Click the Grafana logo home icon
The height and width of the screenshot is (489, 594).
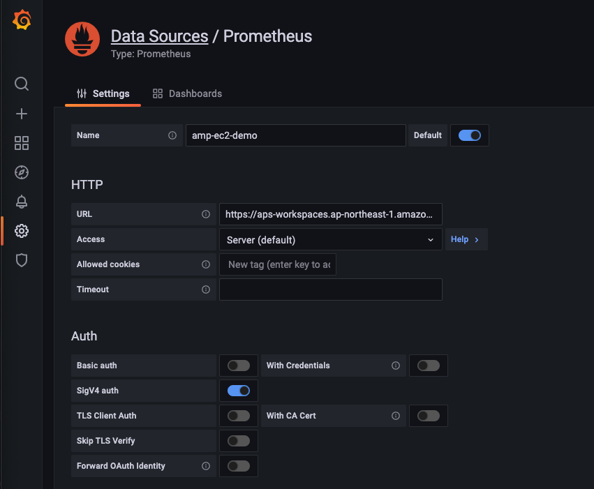tap(22, 21)
